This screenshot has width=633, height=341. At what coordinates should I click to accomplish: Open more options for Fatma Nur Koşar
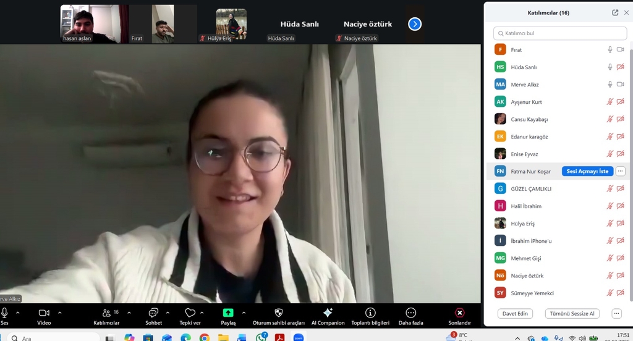[620, 171]
